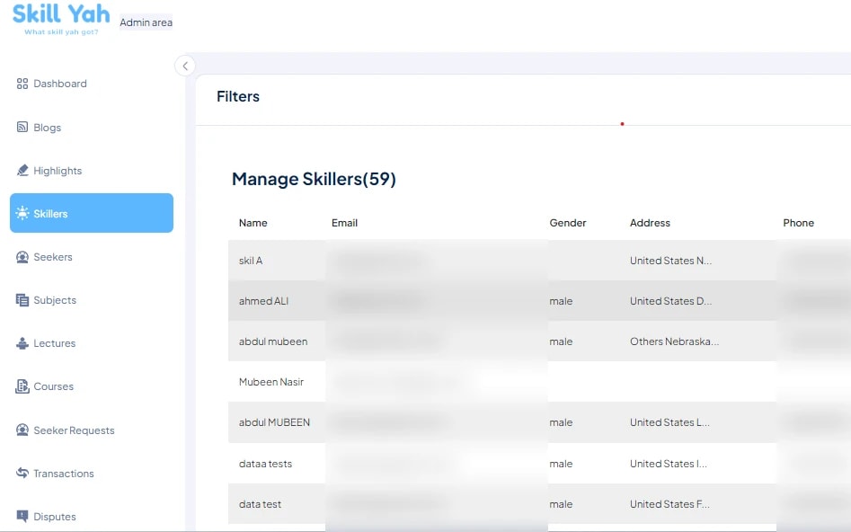Click the Name column header
This screenshot has height=532, width=851.
pyautogui.click(x=253, y=223)
